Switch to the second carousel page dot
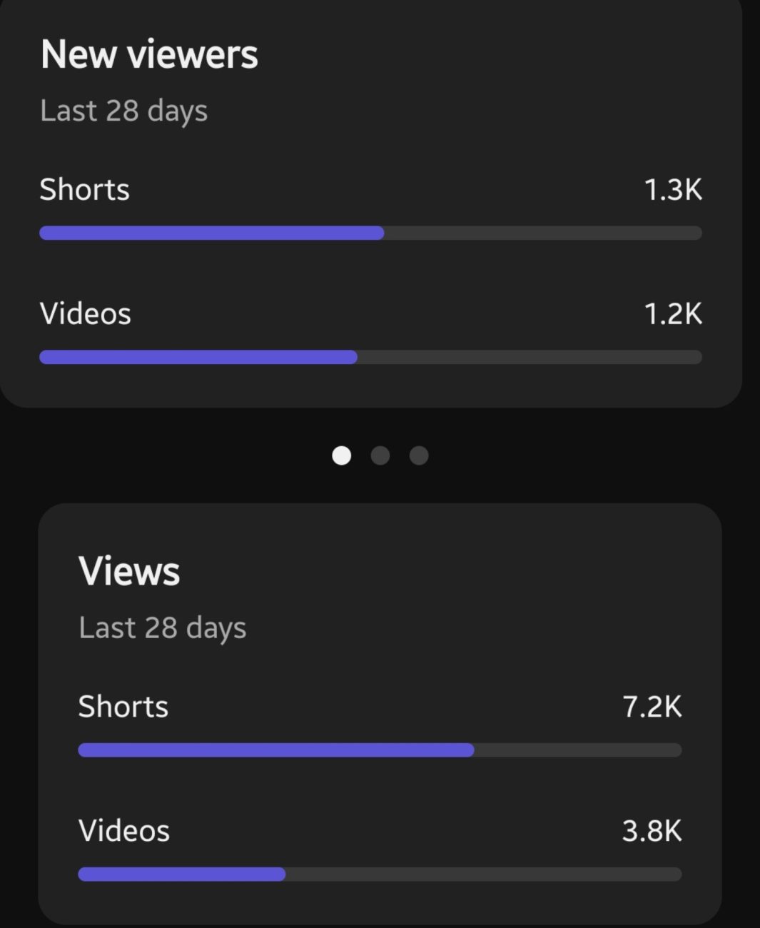The width and height of the screenshot is (760, 928). click(x=380, y=455)
